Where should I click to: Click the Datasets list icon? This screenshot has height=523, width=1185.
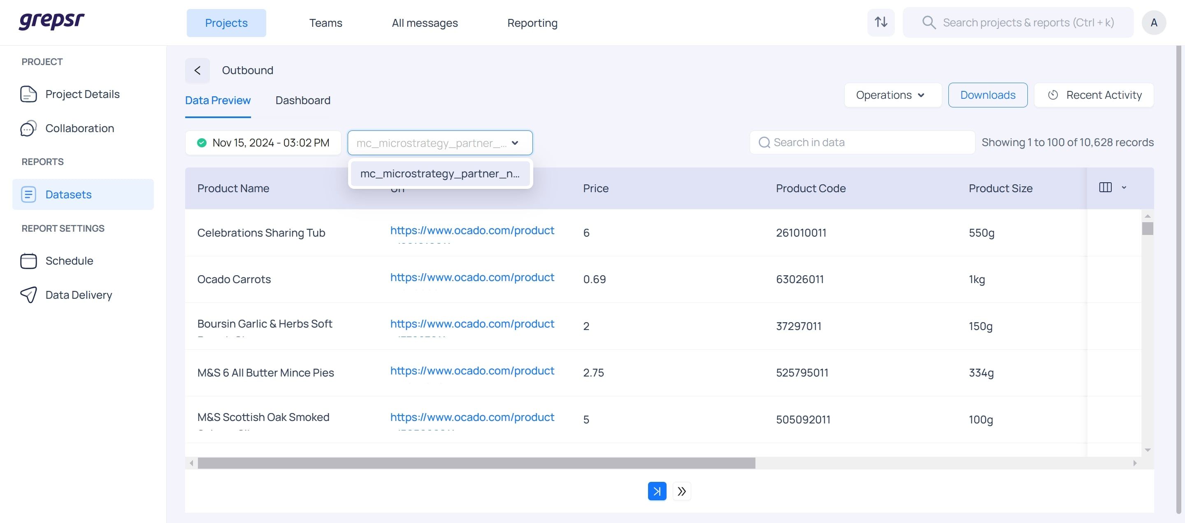pos(28,195)
